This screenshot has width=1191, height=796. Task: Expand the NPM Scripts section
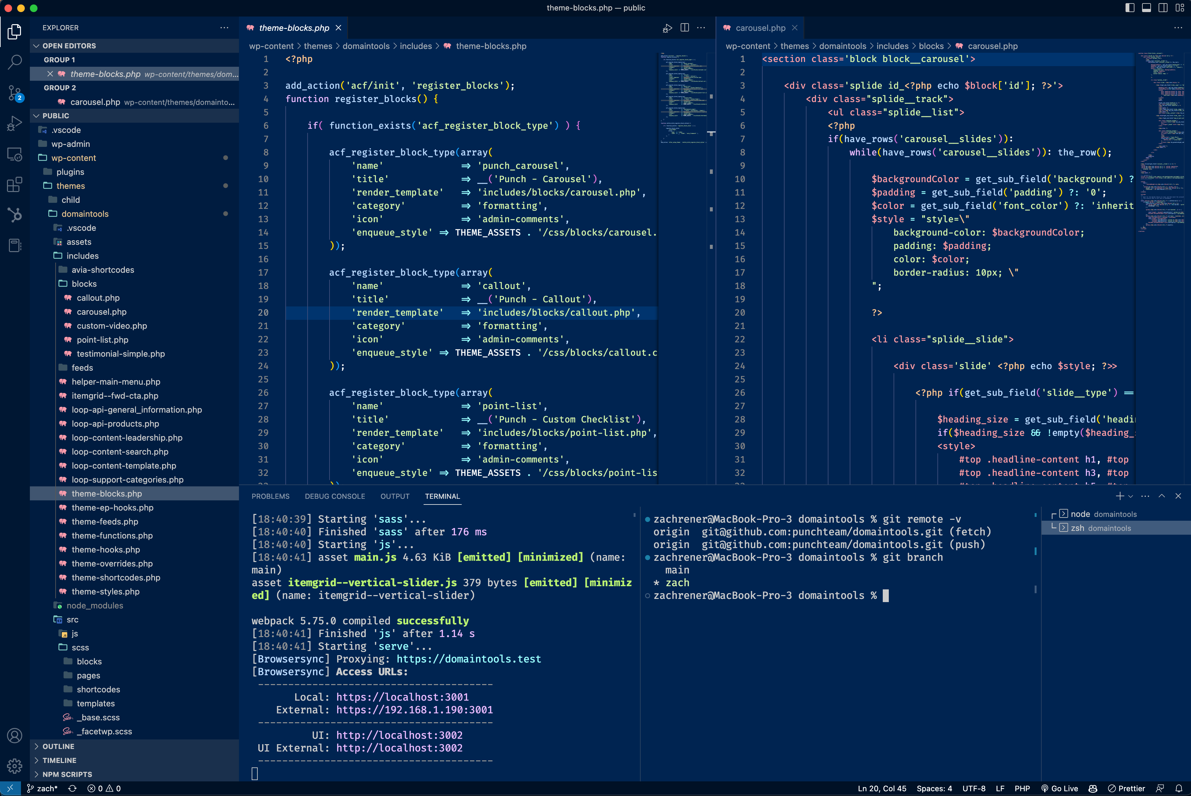[x=134, y=774]
